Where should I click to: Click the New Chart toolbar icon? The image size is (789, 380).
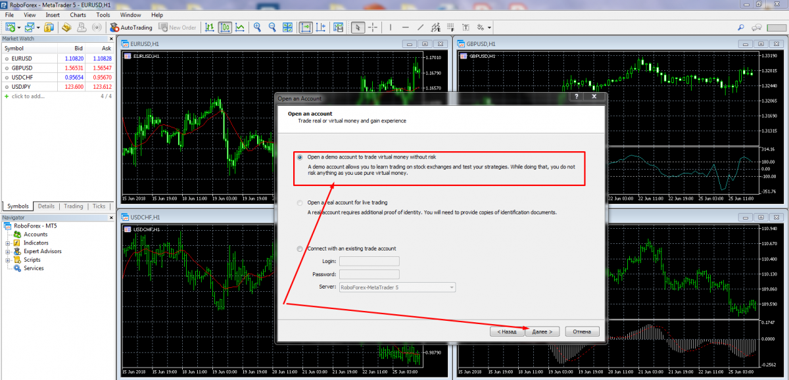point(10,28)
